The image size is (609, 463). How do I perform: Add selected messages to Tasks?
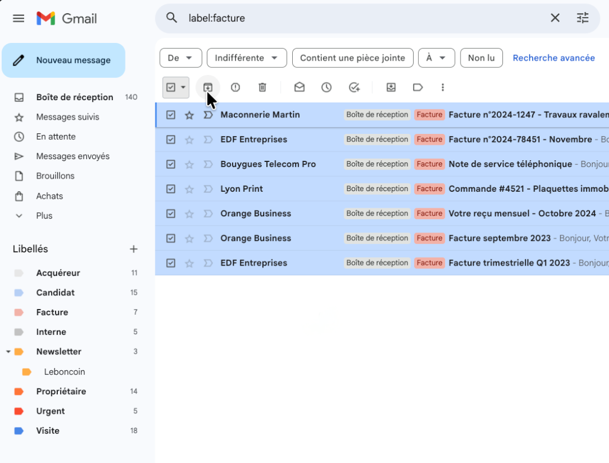[354, 88]
